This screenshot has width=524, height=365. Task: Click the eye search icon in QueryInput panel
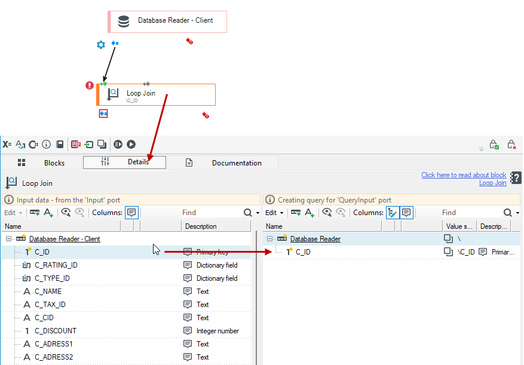(327, 213)
